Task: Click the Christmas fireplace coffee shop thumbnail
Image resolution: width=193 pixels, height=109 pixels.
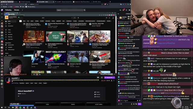Action: point(33,36)
